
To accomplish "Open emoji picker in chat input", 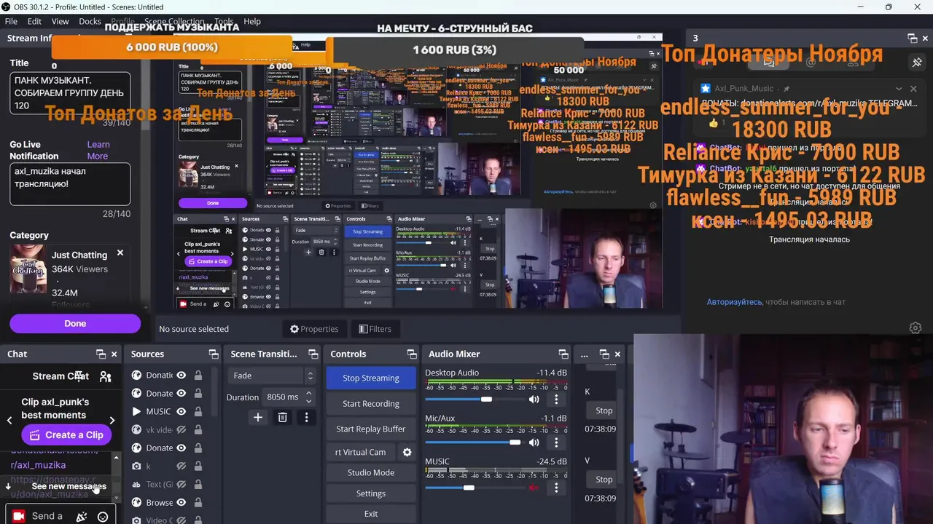I will [x=103, y=517].
